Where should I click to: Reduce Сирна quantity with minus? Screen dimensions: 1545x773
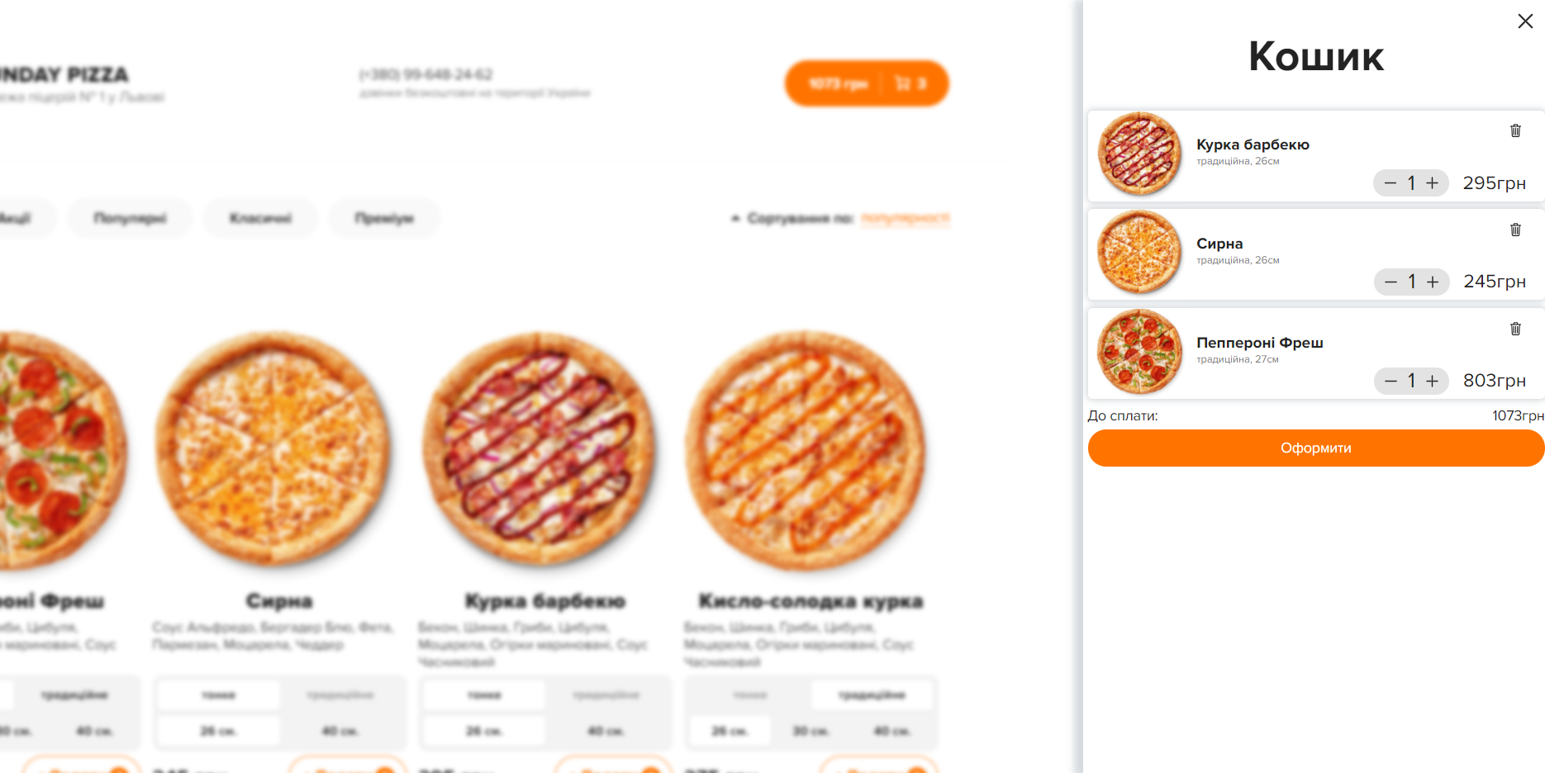(x=1390, y=282)
